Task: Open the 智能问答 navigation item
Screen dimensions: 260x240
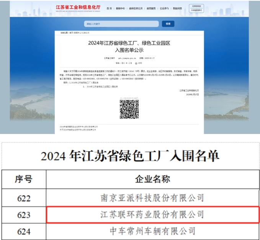Action: (x=178, y=8)
